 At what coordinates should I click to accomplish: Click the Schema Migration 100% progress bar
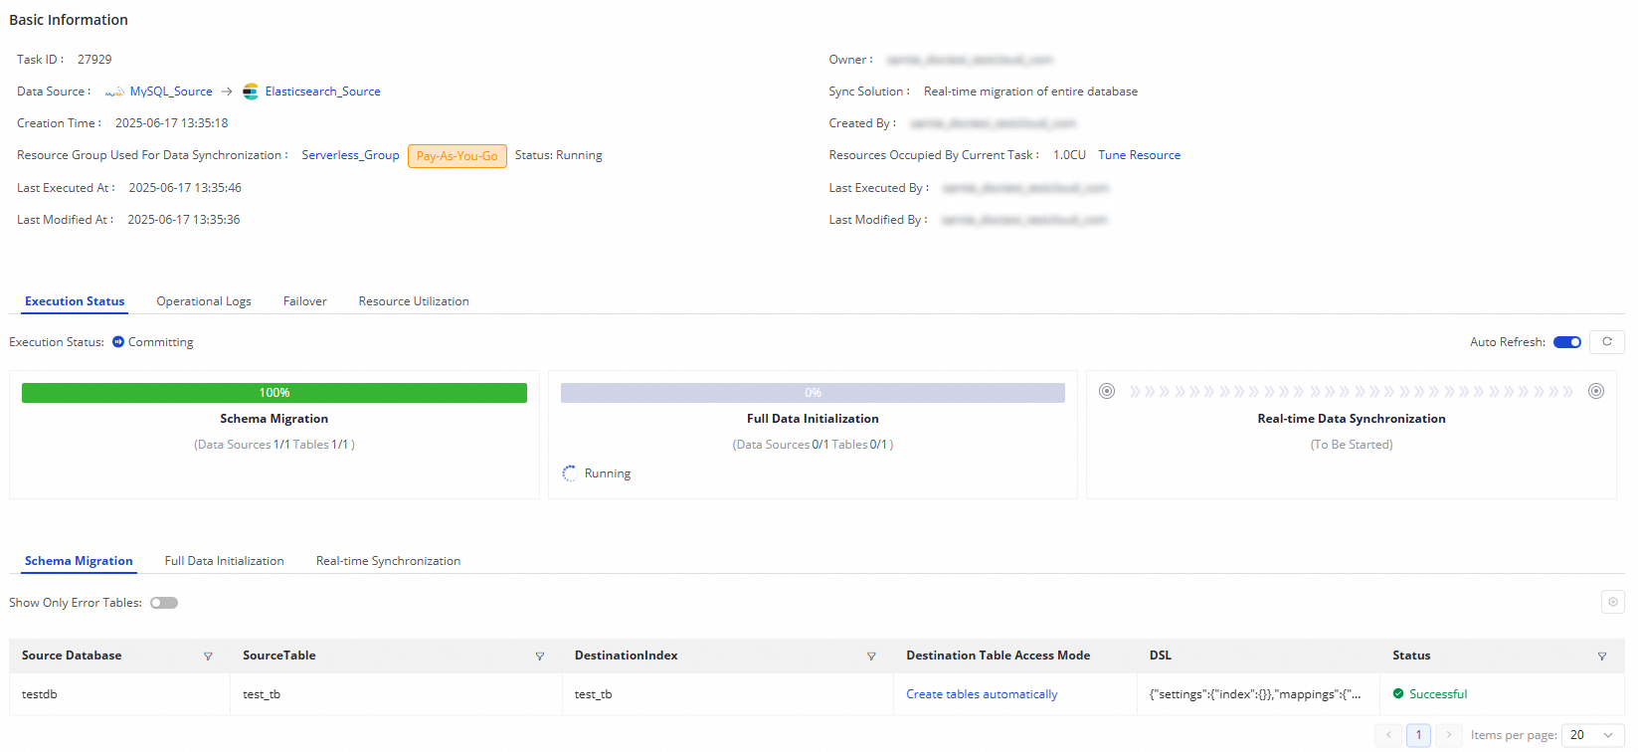pos(274,393)
